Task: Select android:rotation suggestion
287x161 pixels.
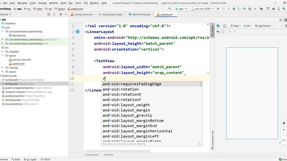Action: pos(151,89)
